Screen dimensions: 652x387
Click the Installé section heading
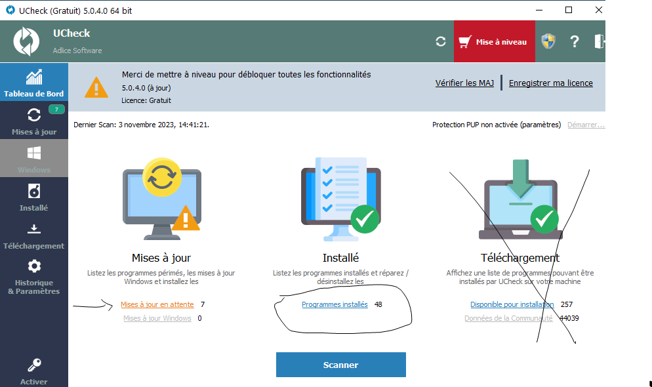[340, 258]
